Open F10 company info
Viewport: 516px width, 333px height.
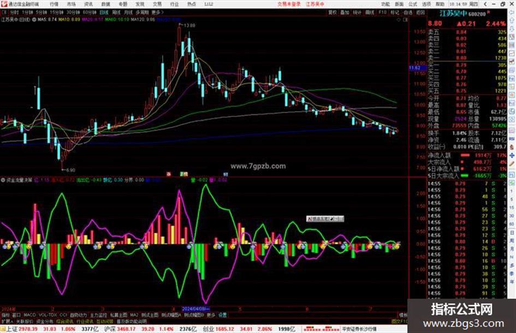(382, 13)
